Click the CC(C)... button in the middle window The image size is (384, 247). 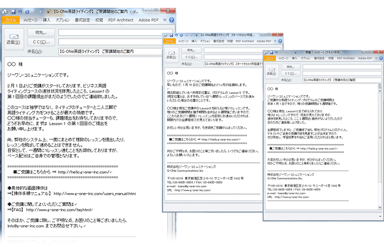pyautogui.click(x=191, y=57)
